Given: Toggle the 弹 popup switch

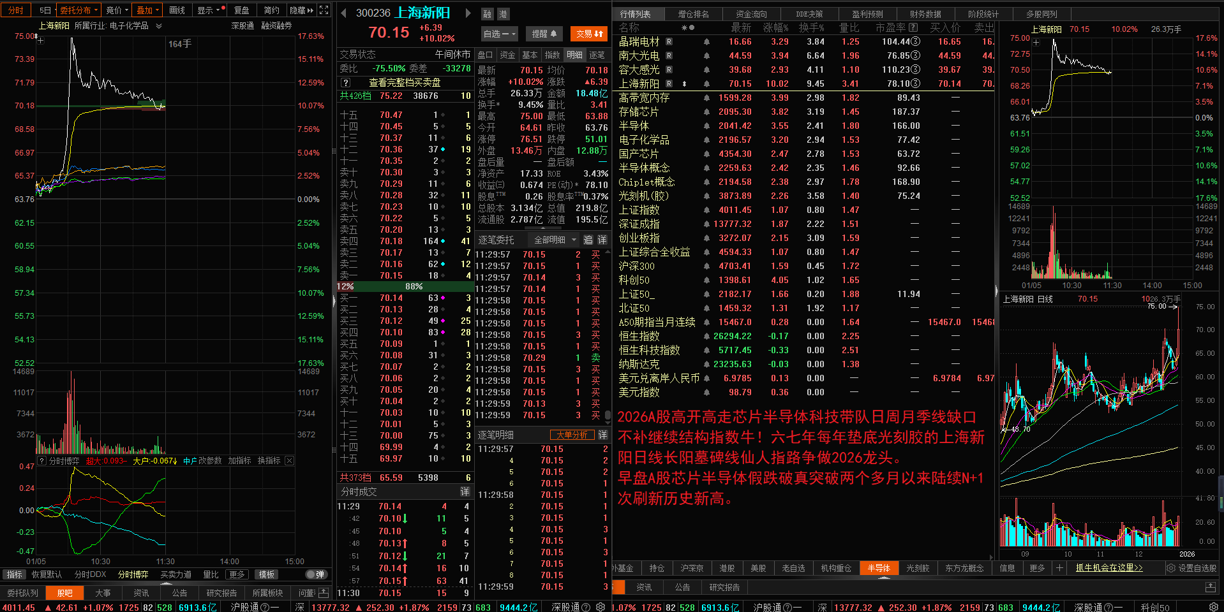Looking at the screenshot, I should point(316,574).
